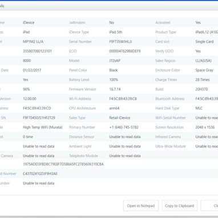Select the F4:5C:89:43:39:CD address value
The height and width of the screenshot is (218, 218).
(x=37, y=108)
